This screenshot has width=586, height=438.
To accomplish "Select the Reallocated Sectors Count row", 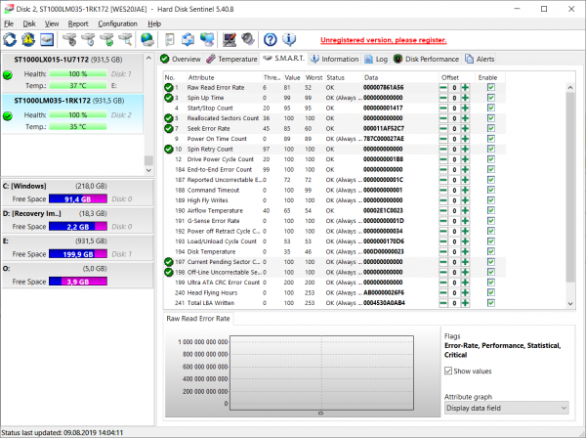I will click(223, 117).
